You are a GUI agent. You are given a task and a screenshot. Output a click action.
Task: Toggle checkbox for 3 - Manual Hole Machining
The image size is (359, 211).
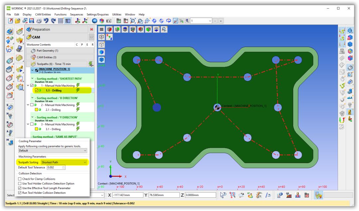coord(32,124)
